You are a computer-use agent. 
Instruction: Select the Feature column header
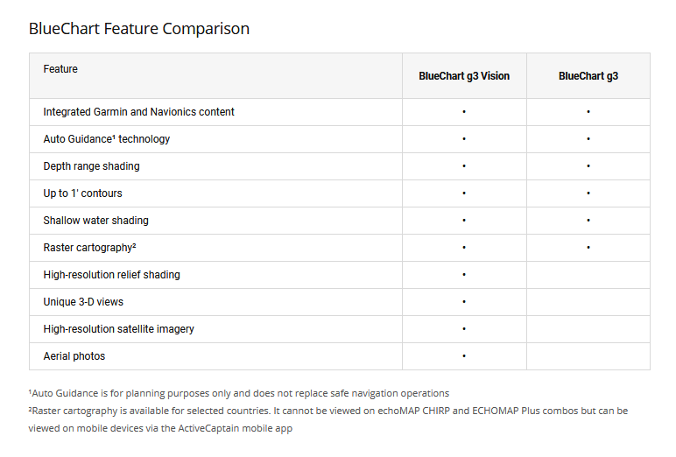point(60,69)
